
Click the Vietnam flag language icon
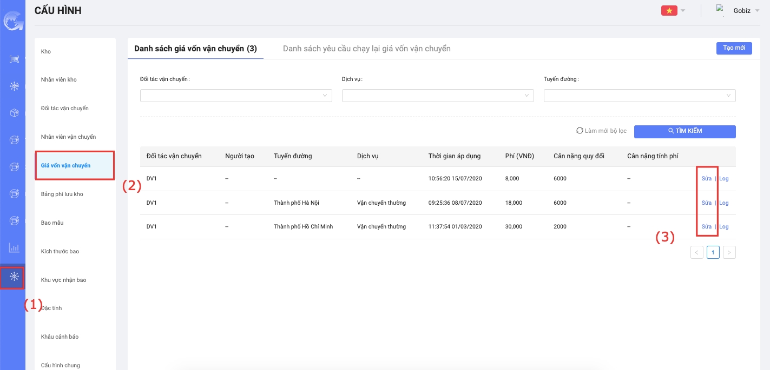(x=669, y=11)
